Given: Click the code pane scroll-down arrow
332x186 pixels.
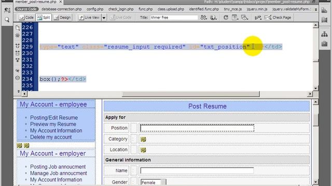Looking at the screenshot, I should [315, 88].
